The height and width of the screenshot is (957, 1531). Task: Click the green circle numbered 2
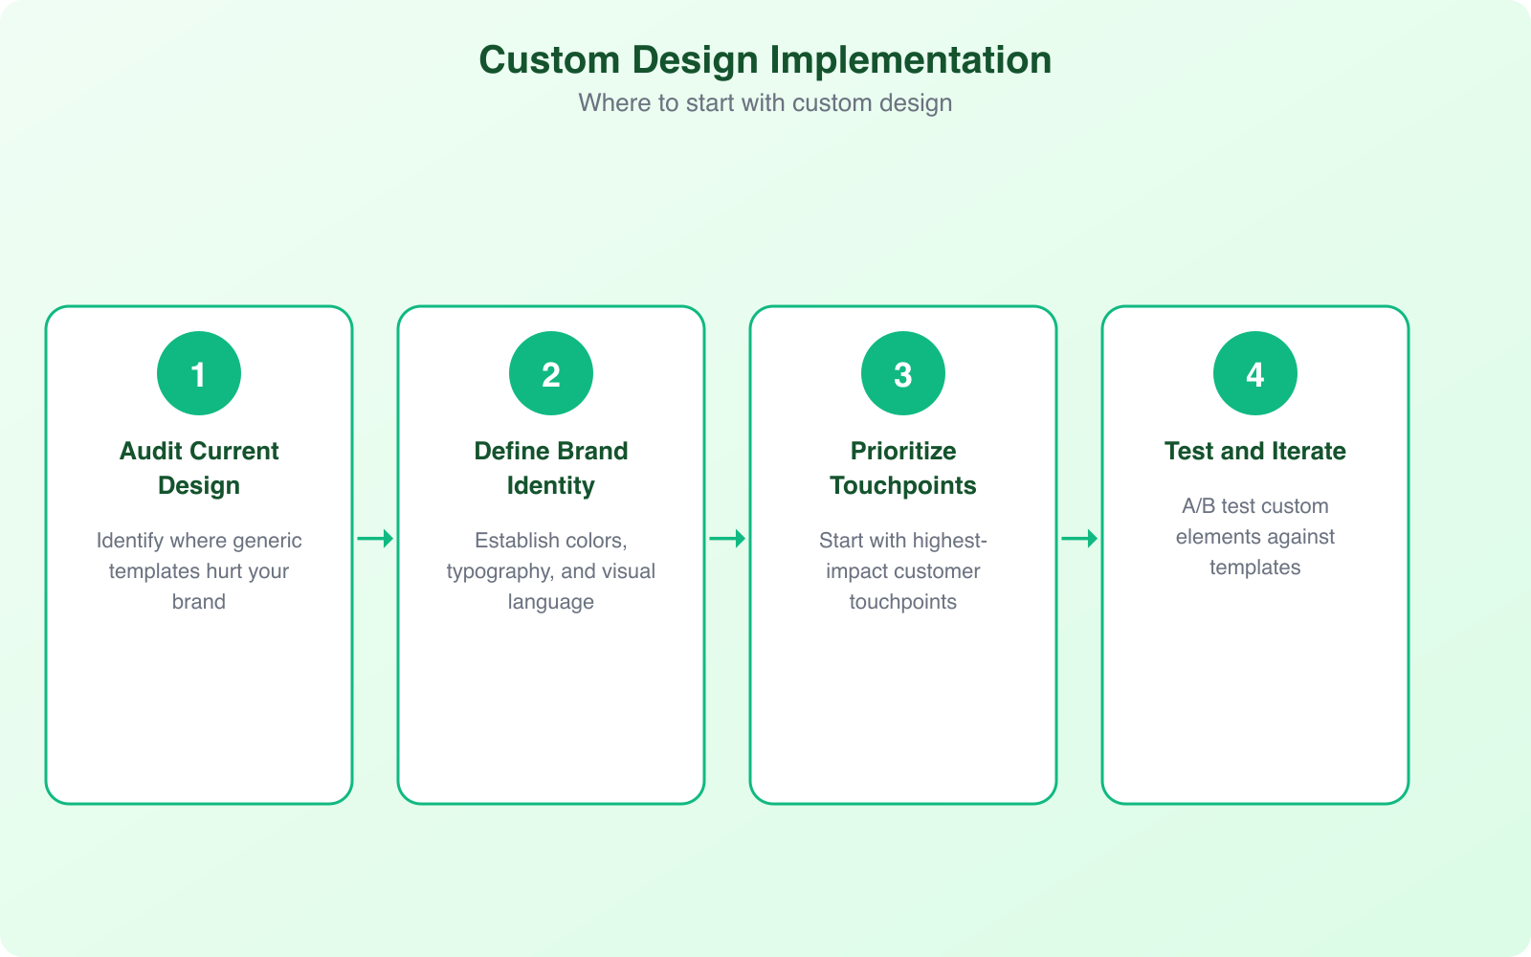[550, 372]
